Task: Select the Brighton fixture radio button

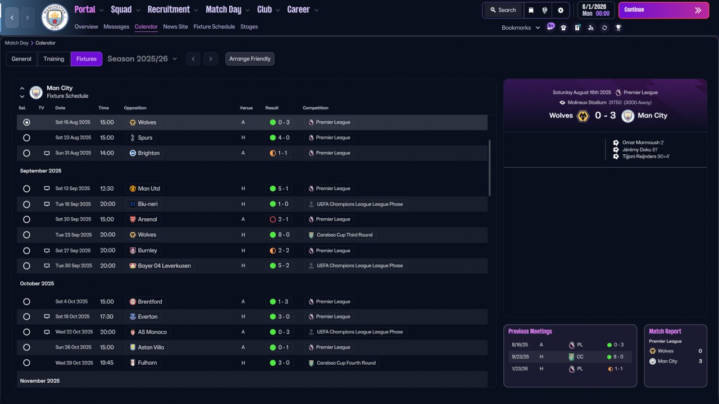Action: click(26, 153)
